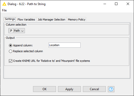Viewport: 134px width, 96px height.
Task: Click the Location column name field
Action: coord(65,45)
